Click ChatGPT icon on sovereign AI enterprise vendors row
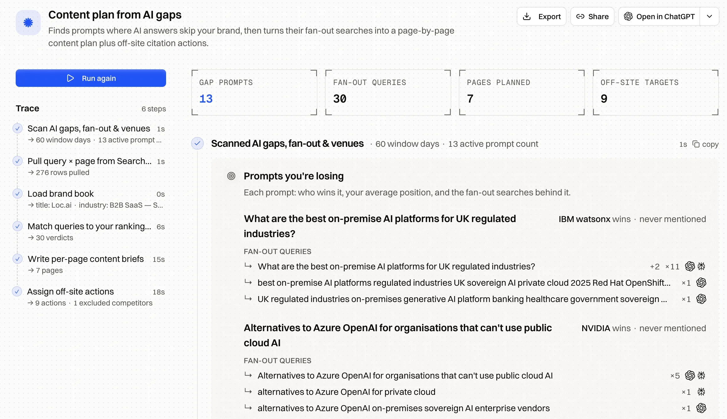Screen dimensions: 727x419 [701, 408]
